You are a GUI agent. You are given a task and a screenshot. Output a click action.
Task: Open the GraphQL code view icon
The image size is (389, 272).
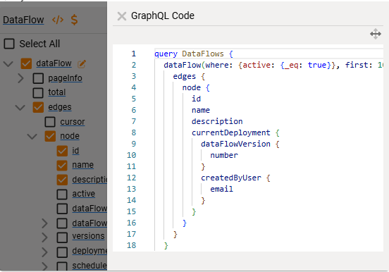click(58, 20)
